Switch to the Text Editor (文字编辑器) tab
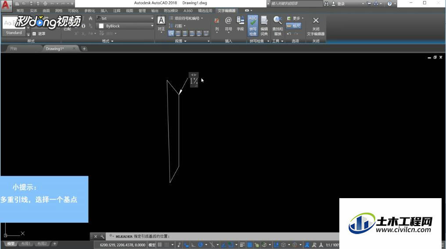This screenshot has height=249, width=446. tap(227, 11)
